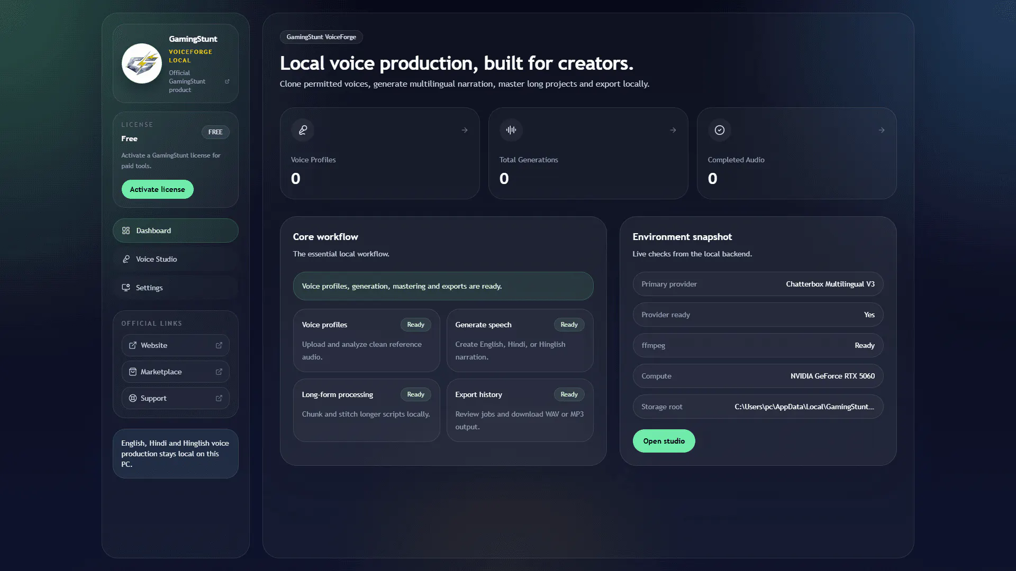This screenshot has height=571, width=1016.
Task: Click the Core workflow heading
Action: [325, 237]
